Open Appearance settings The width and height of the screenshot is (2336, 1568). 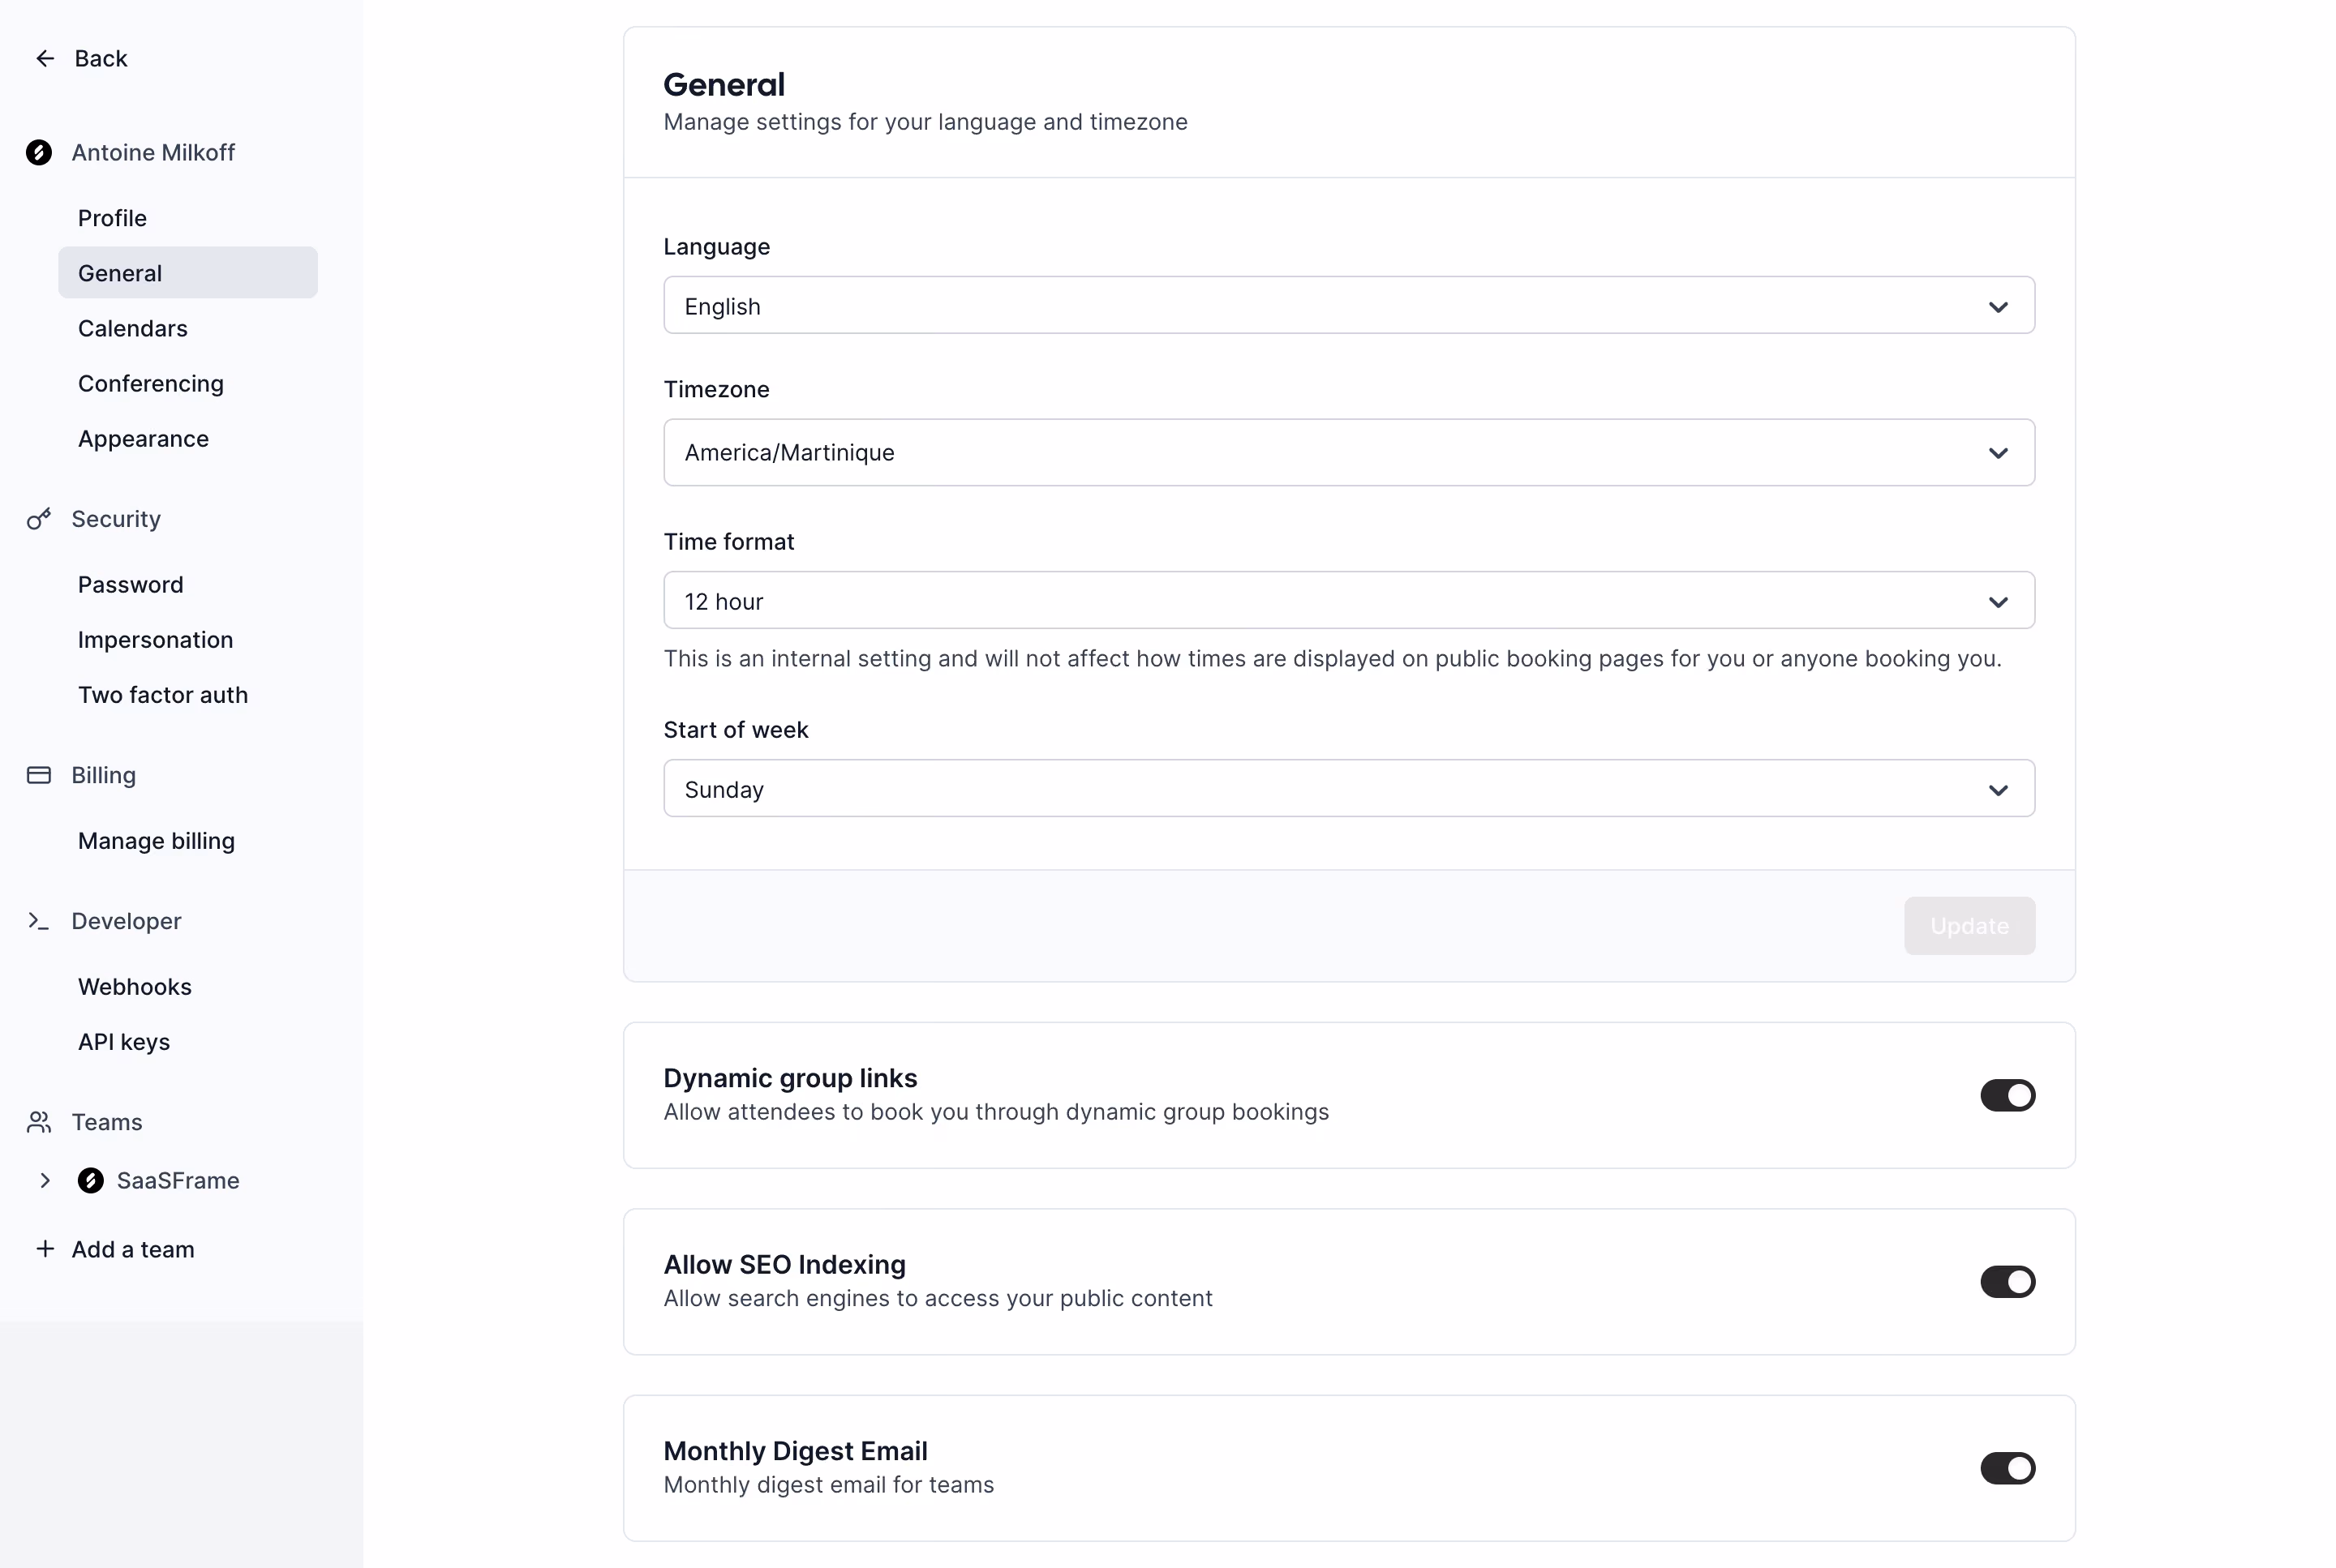[x=188, y=439]
